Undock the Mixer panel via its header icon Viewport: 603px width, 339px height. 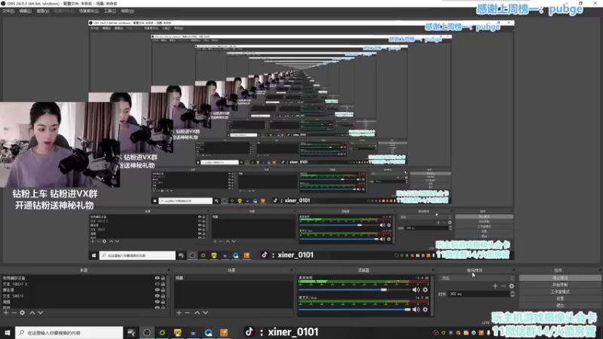click(x=433, y=270)
